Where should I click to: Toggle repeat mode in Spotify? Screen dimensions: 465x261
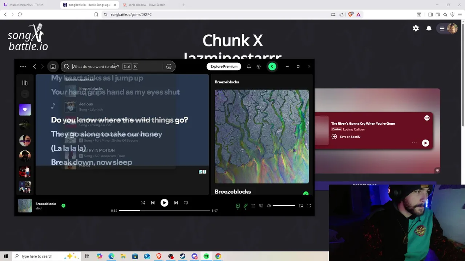[x=186, y=203]
